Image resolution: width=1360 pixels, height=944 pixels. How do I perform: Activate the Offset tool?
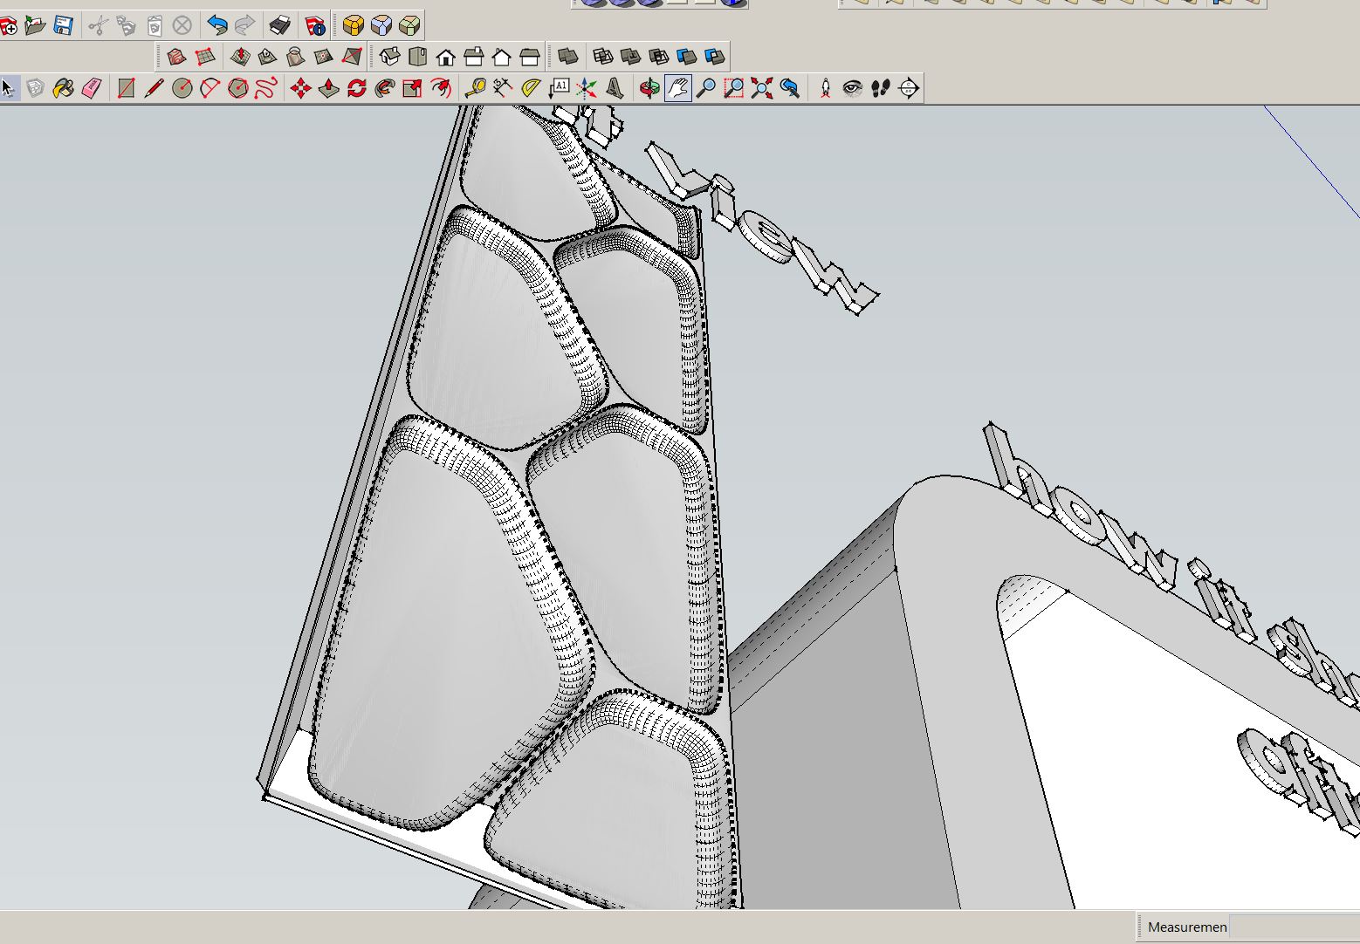coord(441,88)
